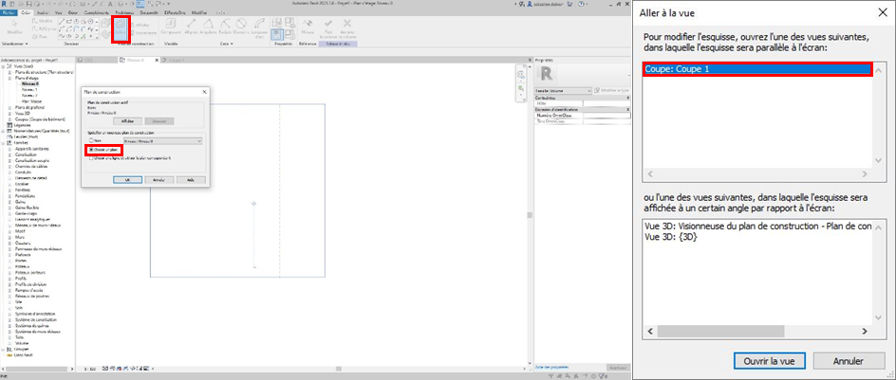This screenshot has width=896, height=380.
Task: Select 'Choisir une ligne' radio option
Action: pos(91,158)
